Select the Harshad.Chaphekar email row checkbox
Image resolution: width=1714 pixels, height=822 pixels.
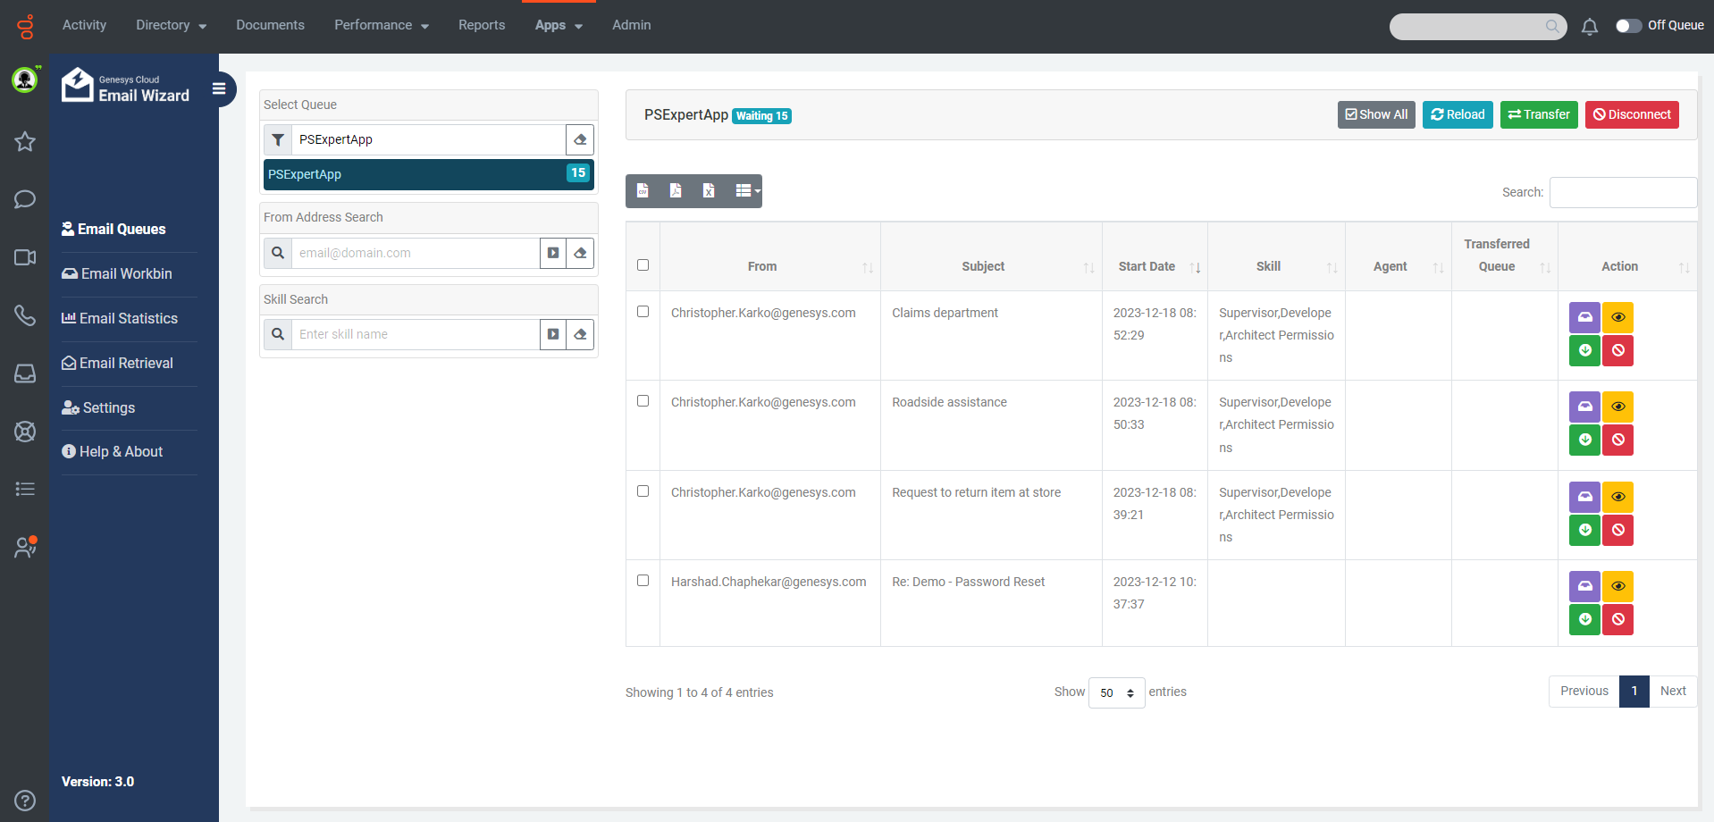[643, 581]
